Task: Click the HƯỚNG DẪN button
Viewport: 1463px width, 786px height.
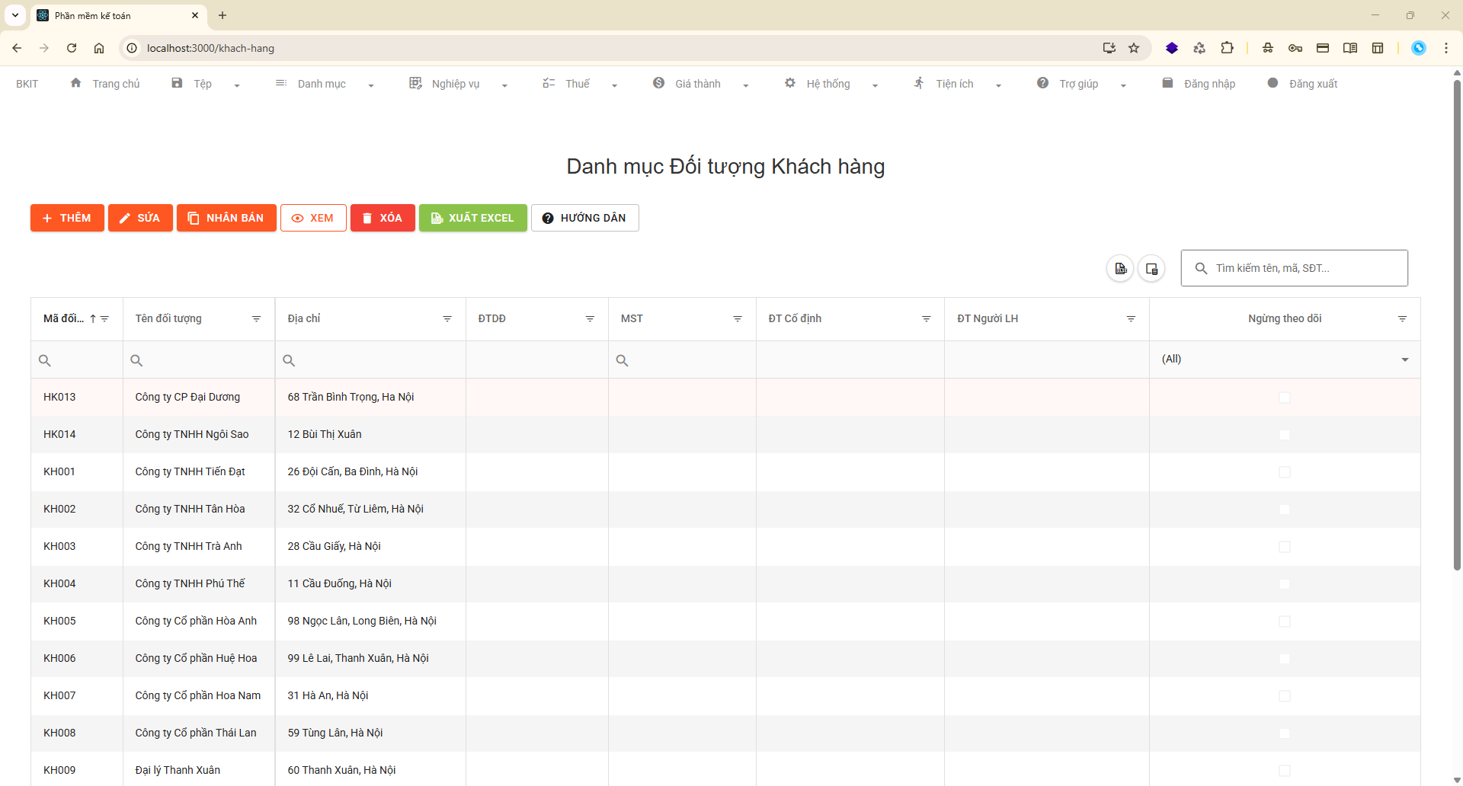Action: (584, 218)
